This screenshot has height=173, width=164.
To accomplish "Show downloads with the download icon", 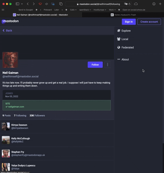I will [154, 4].
